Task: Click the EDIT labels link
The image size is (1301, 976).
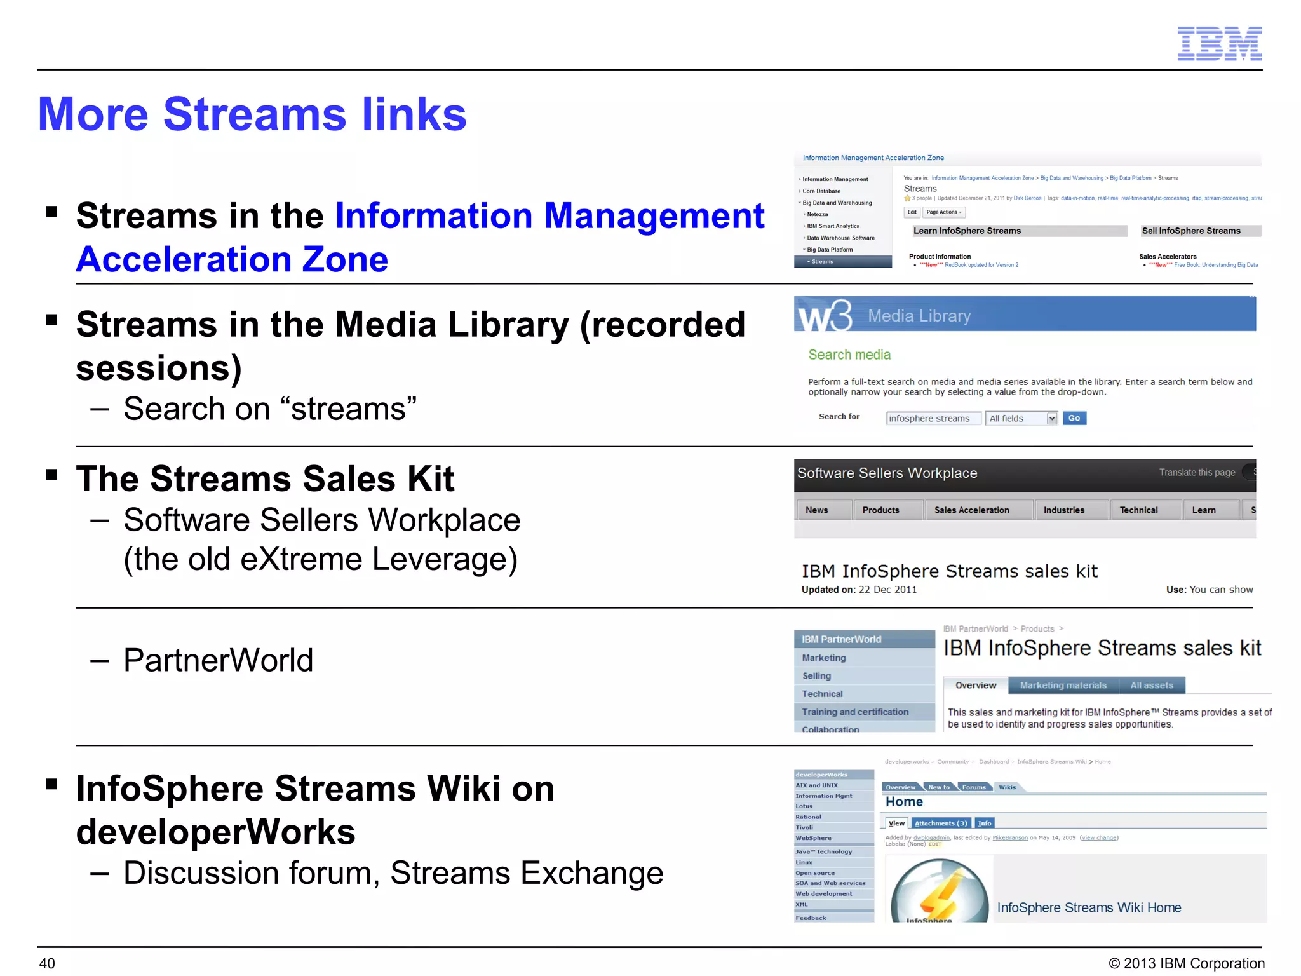Action: pyautogui.click(x=935, y=844)
